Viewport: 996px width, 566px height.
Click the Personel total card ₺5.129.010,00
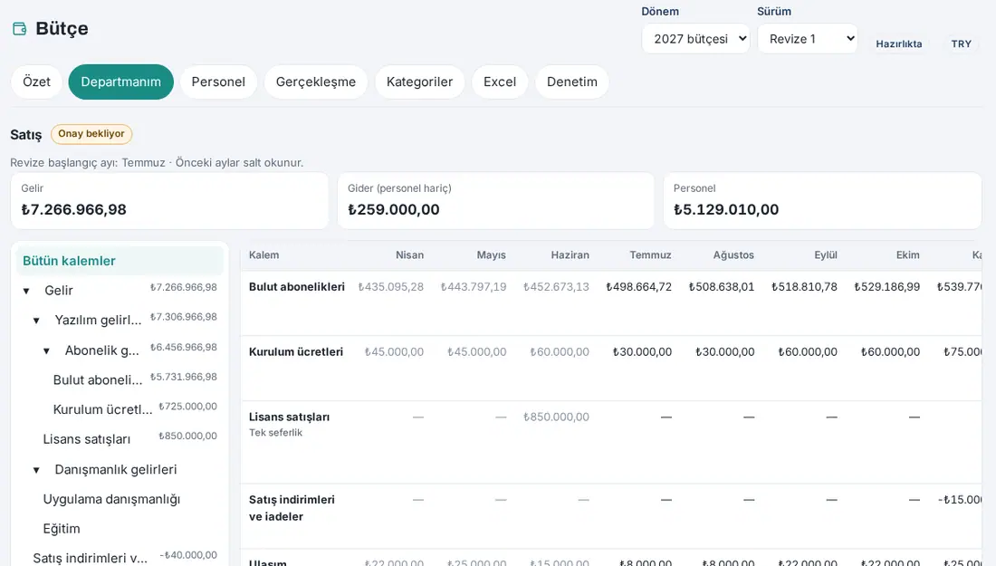click(822, 201)
